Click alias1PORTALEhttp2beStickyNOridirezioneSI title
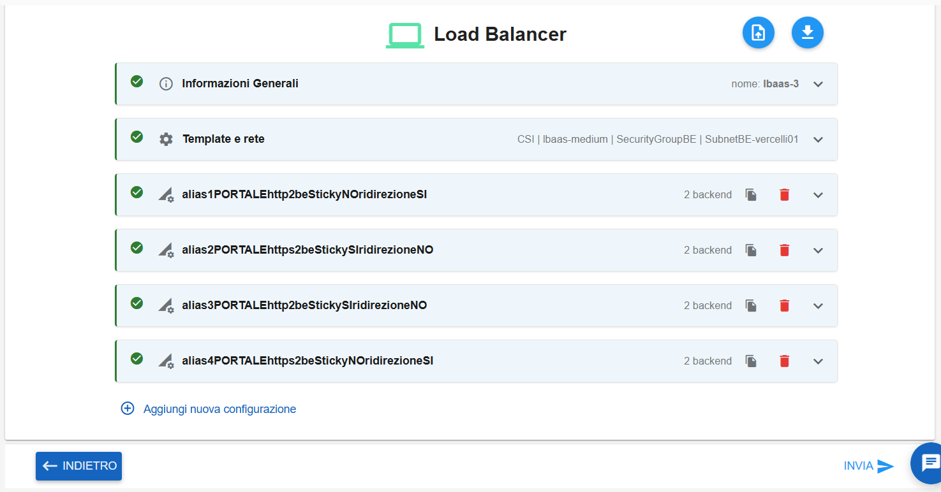This screenshot has width=941, height=492. point(304,194)
